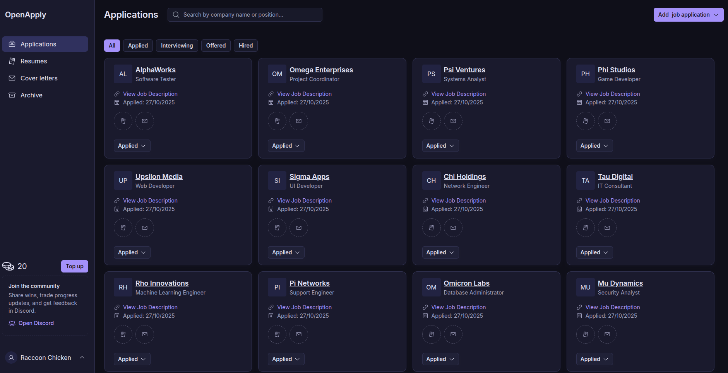This screenshot has width=728, height=373.
Task: Click the Archive box icon in sidebar
Action: 12,95
